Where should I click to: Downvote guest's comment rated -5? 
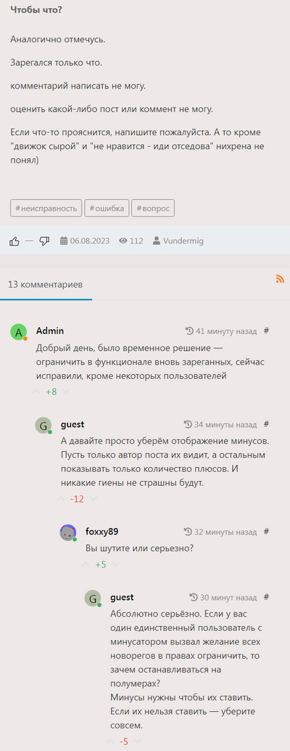click(138, 742)
